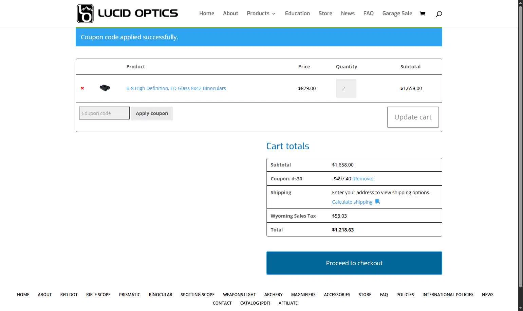Open News in top navigation

click(x=348, y=14)
